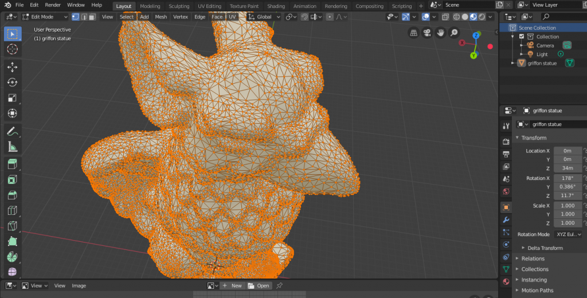587x298 pixels.
Task: Switch to camera view using the camera gizmo
Action: pos(426,33)
